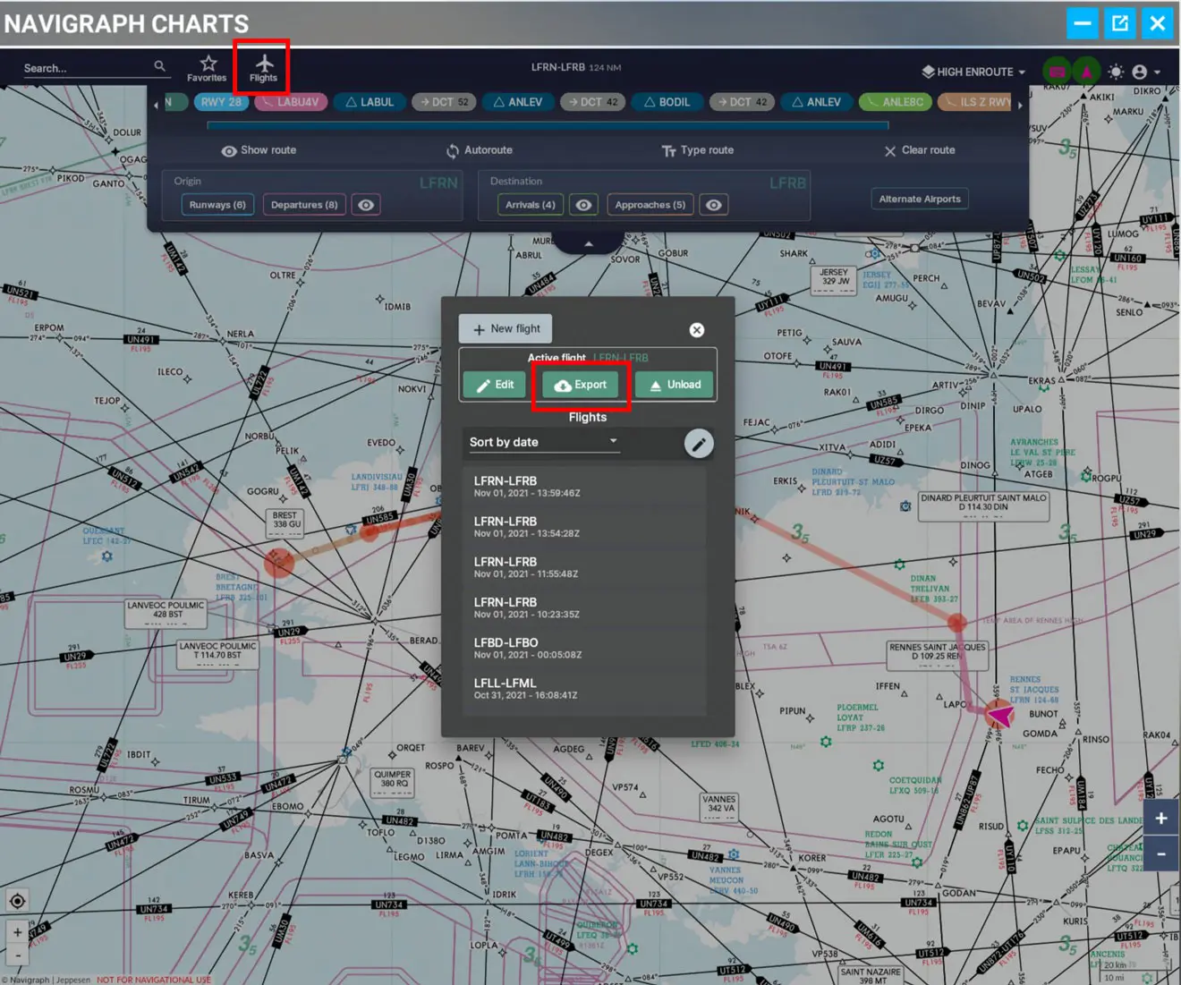Screen dimensions: 1181x985
Task: Select flight LFRN-LFRB 13:59:46Z
Action: point(584,486)
